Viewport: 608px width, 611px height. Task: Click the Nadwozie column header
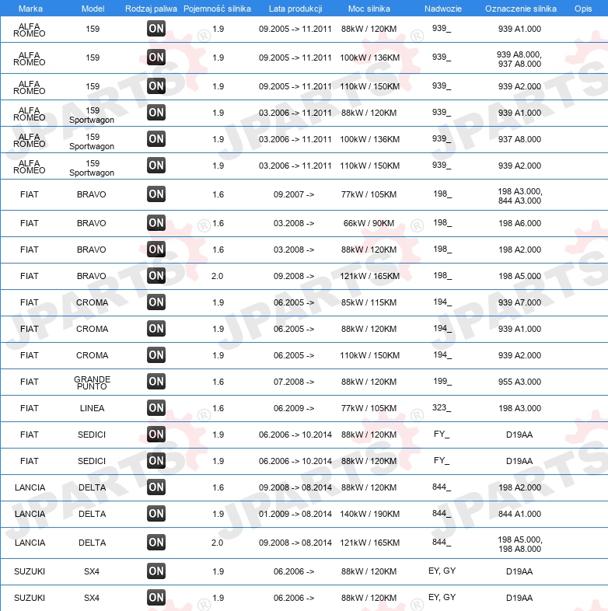coord(443,9)
